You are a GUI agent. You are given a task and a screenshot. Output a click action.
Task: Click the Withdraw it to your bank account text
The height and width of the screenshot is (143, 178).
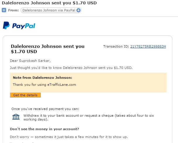pyautogui.click(x=88, y=117)
